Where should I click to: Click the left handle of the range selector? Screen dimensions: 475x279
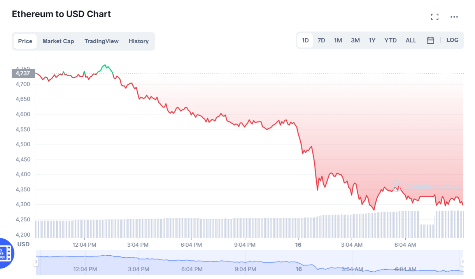[36, 262]
